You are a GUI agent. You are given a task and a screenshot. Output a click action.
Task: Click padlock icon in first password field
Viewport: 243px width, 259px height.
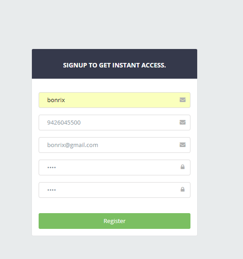click(x=182, y=167)
